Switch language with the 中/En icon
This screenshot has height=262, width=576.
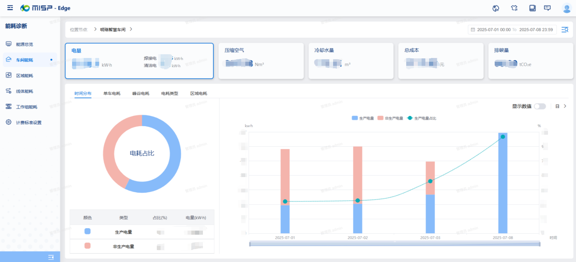pos(496,8)
